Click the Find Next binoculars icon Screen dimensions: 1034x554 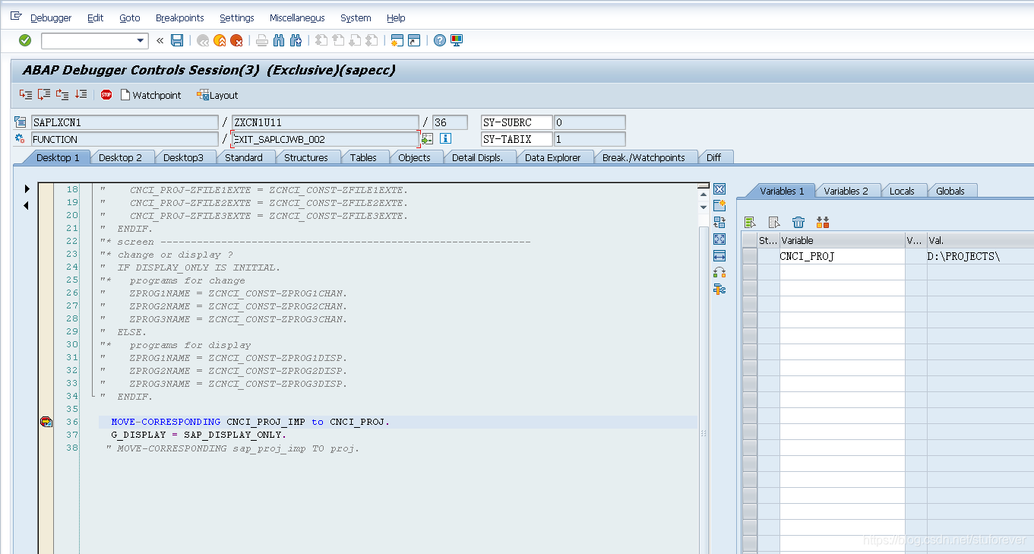296,40
